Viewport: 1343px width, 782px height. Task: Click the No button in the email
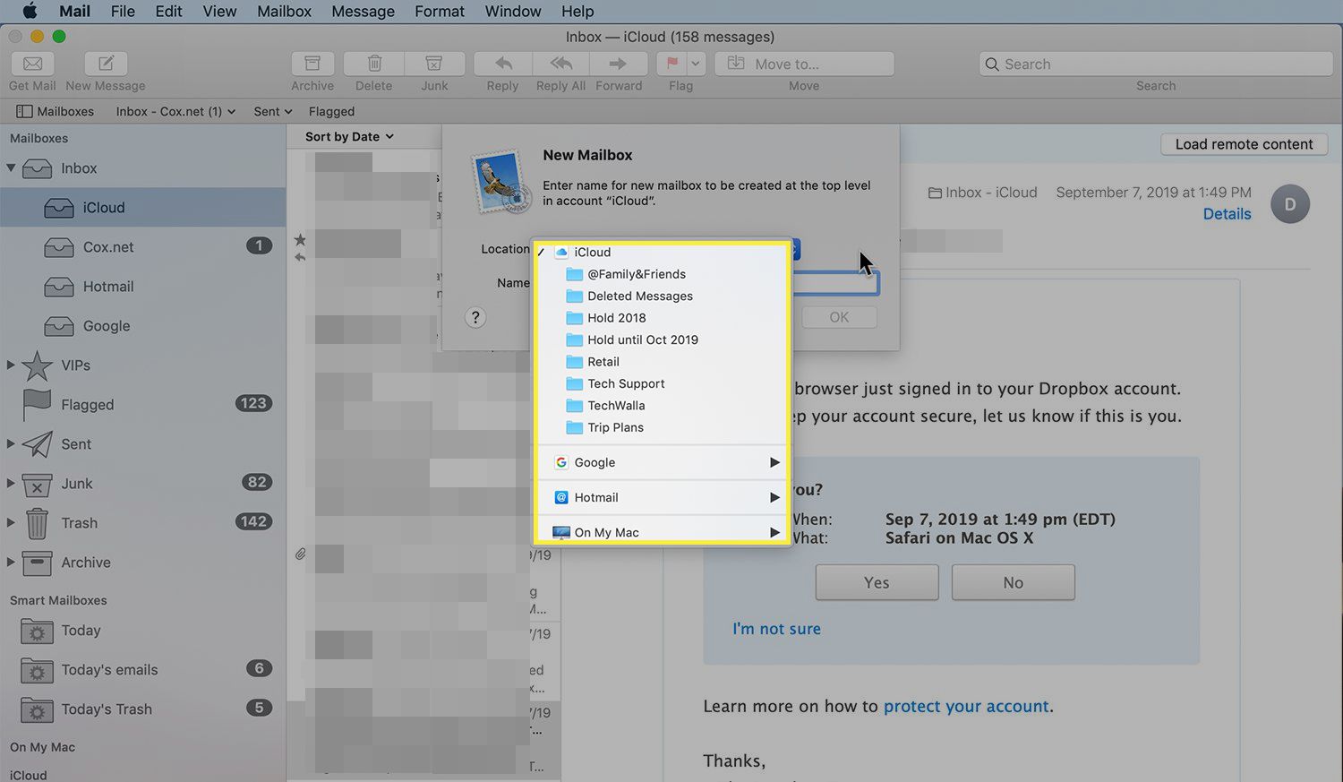[x=1013, y=582]
